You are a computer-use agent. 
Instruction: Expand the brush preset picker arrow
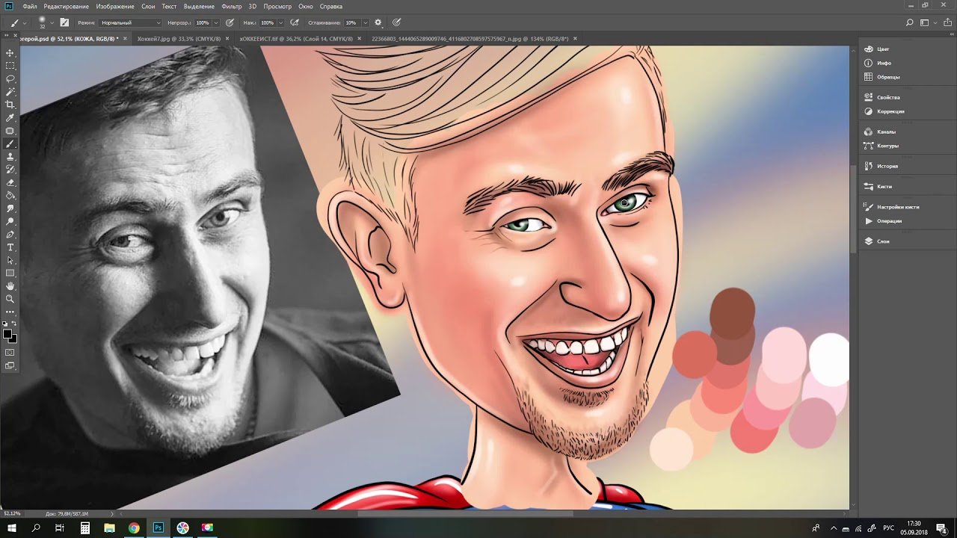[x=52, y=22]
